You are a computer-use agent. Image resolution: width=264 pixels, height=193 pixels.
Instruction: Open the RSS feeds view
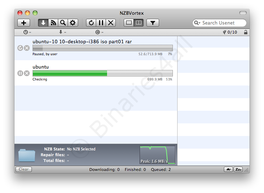tap(53, 23)
